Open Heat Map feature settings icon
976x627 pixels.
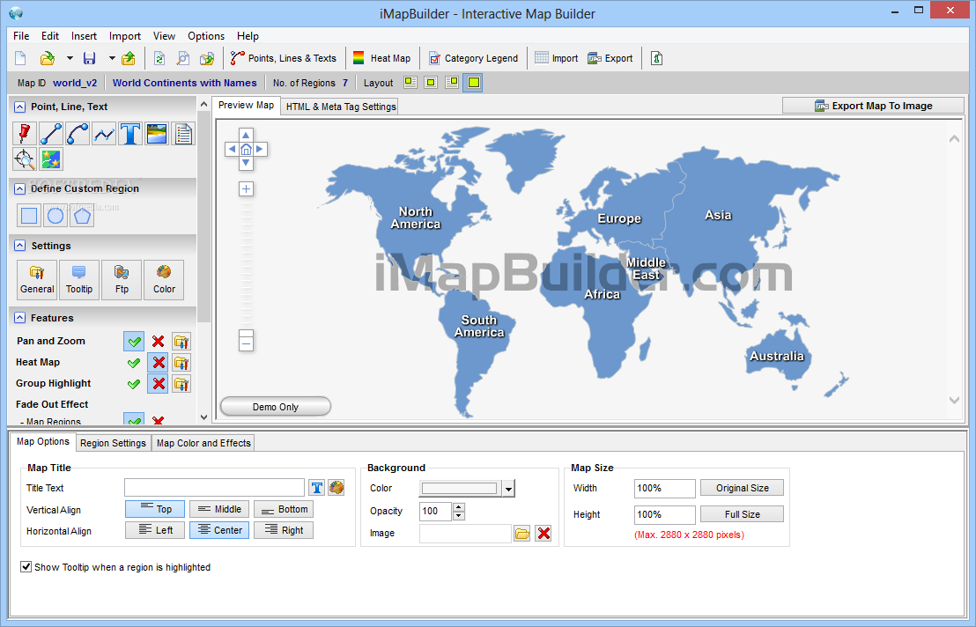181,363
